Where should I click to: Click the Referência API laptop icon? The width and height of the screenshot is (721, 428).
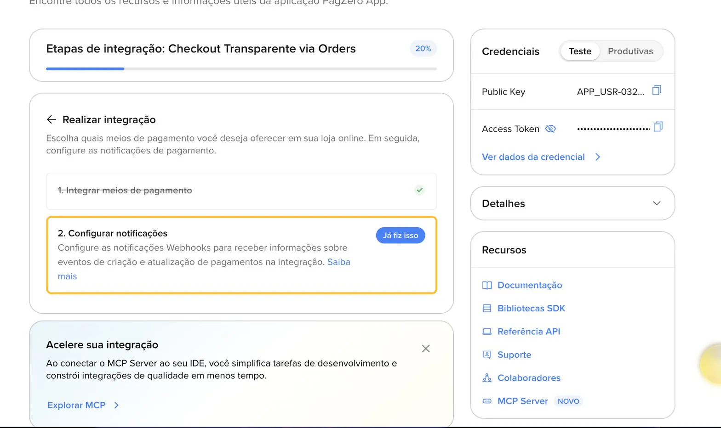coord(487,332)
